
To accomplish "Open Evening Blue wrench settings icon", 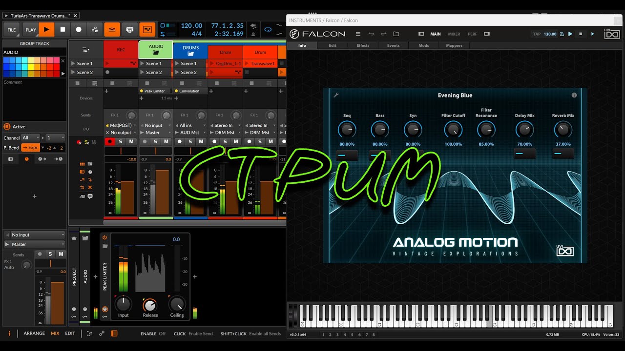I will [x=336, y=95].
